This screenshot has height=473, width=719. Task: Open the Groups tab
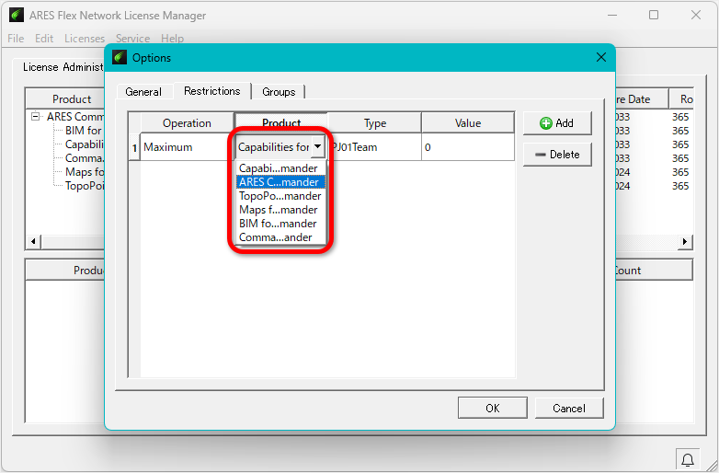coord(279,92)
